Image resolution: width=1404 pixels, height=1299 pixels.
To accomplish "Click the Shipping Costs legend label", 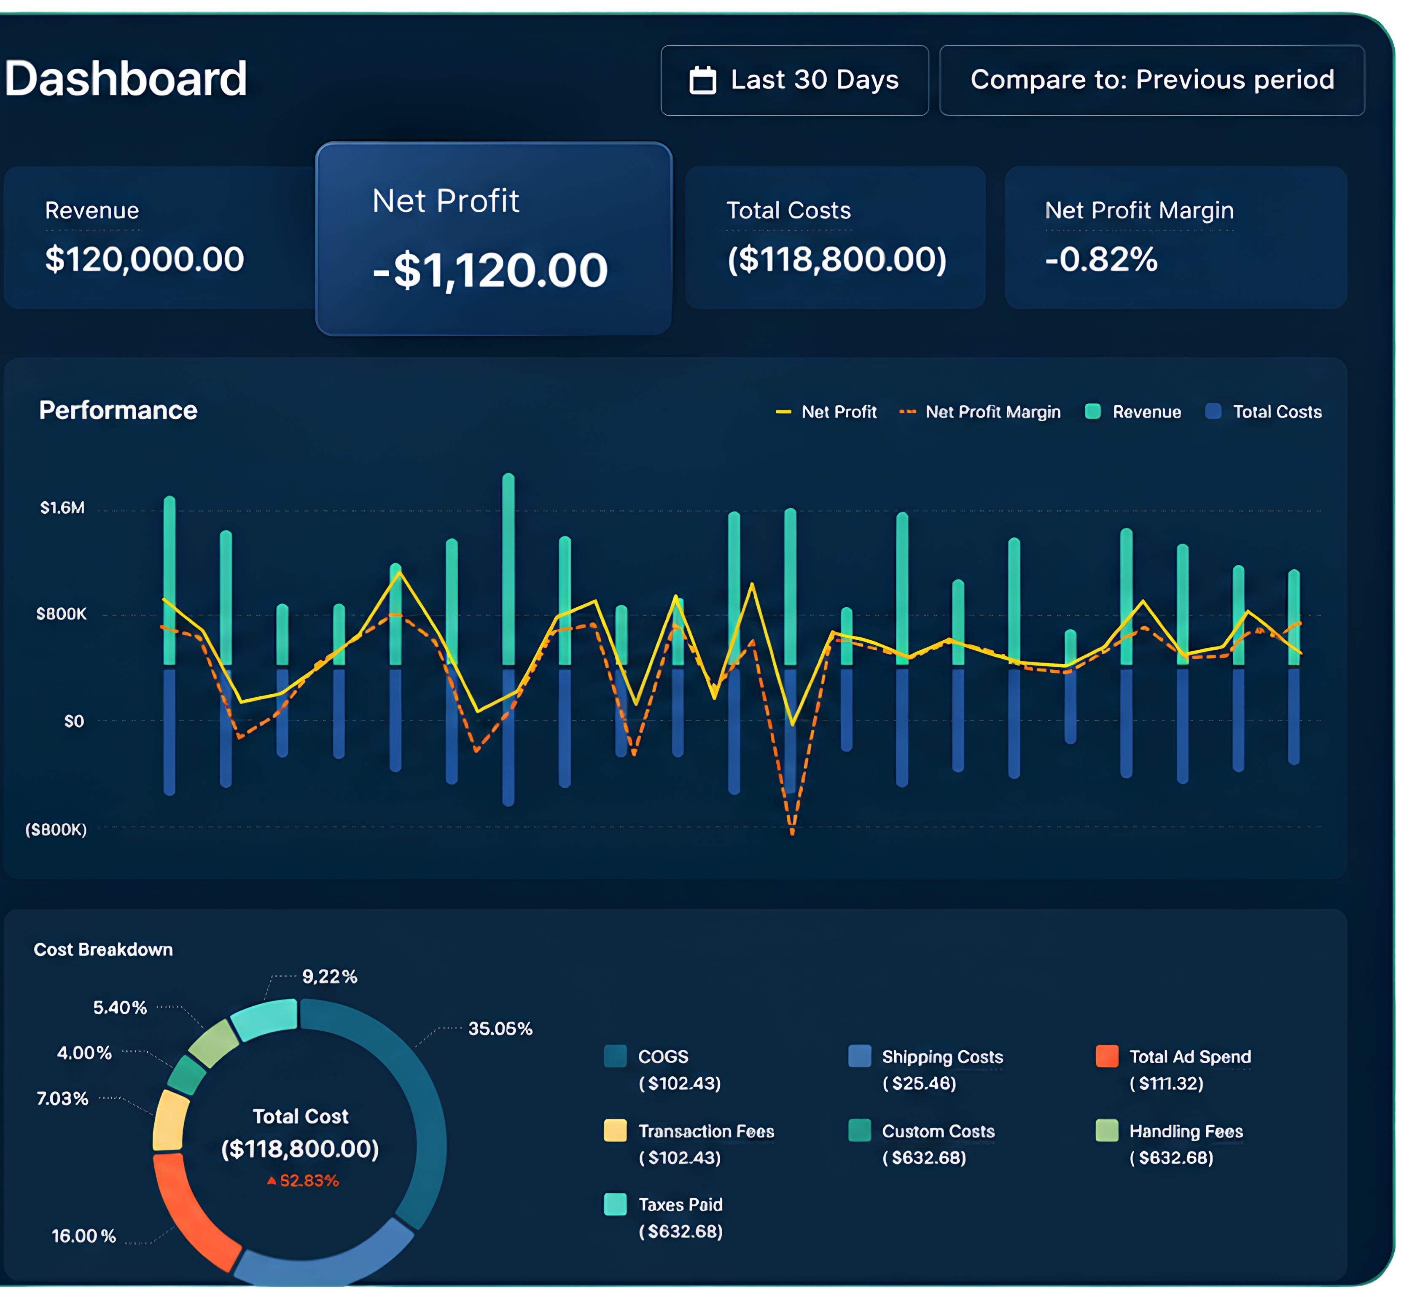I will click(x=942, y=1056).
